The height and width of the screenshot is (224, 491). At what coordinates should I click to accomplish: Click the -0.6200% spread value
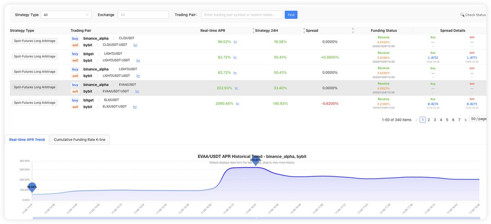[330, 104]
